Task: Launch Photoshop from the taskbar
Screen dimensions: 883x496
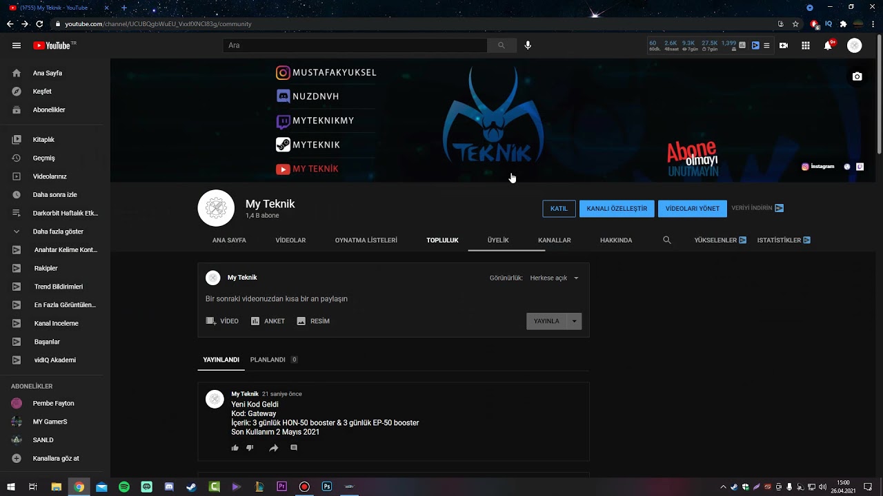Action: (x=327, y=486)
